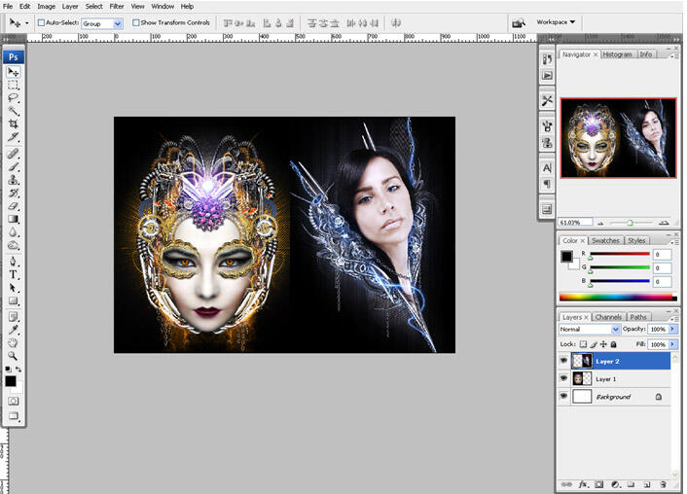Enable the Auto-Select checkbox

pos(41,22)
